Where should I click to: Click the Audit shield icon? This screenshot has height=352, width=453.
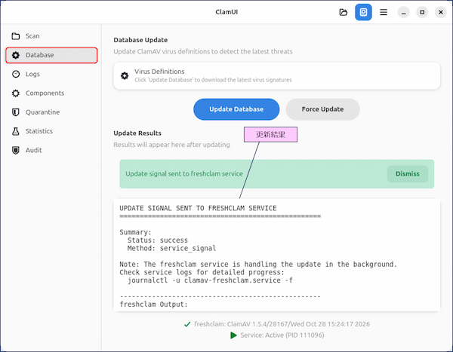pyautogui.click(x=16, y=150)
